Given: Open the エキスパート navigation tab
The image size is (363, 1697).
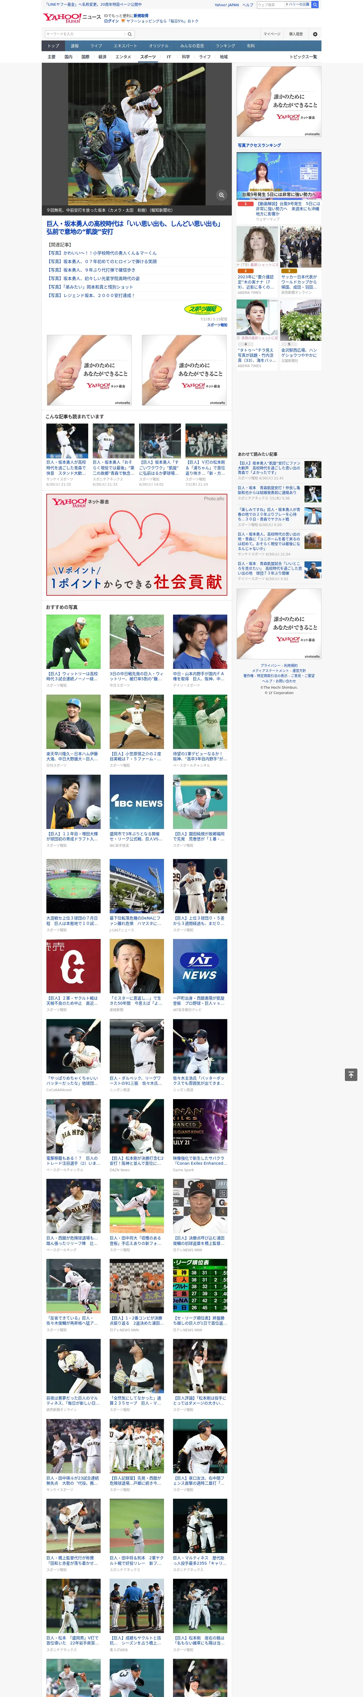Looking at the screenshot, I should click(x=125, y=46).
